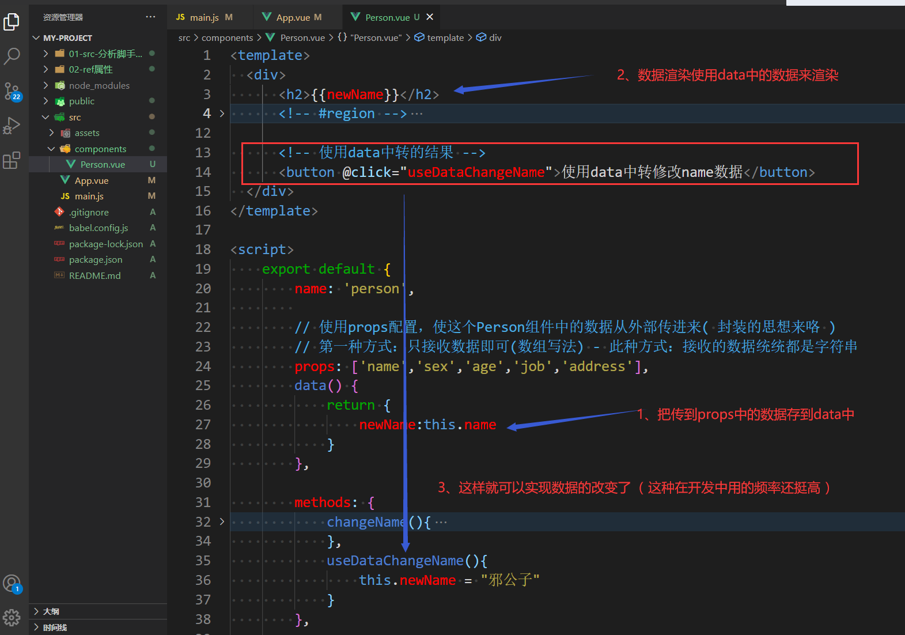The height and width of the screenshot is (635, 905).
Task: Click the folder icon of public
Action: (x=59, y=101)
